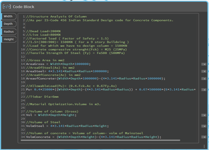This screenshot has height=150, width=209.
Task: Click the Structure Analysis Of Column comment
Action: click(x=56, y=17)
